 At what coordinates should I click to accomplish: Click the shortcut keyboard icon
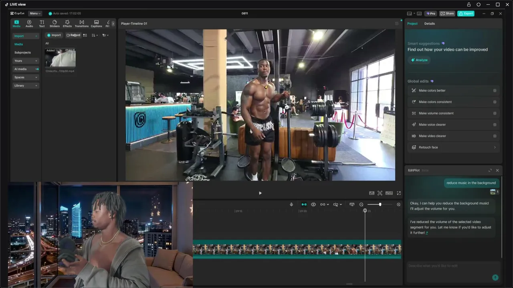coord(419,14)
